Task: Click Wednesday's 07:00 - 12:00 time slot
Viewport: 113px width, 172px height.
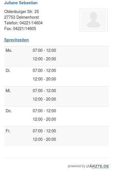Action: click(x=44, y=91)
